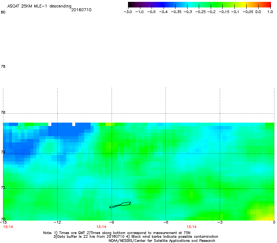Viewport: 277px width, 243px height.
Task: Select longitude label -6 on the bottom axis
Action: tap(165, 222)
